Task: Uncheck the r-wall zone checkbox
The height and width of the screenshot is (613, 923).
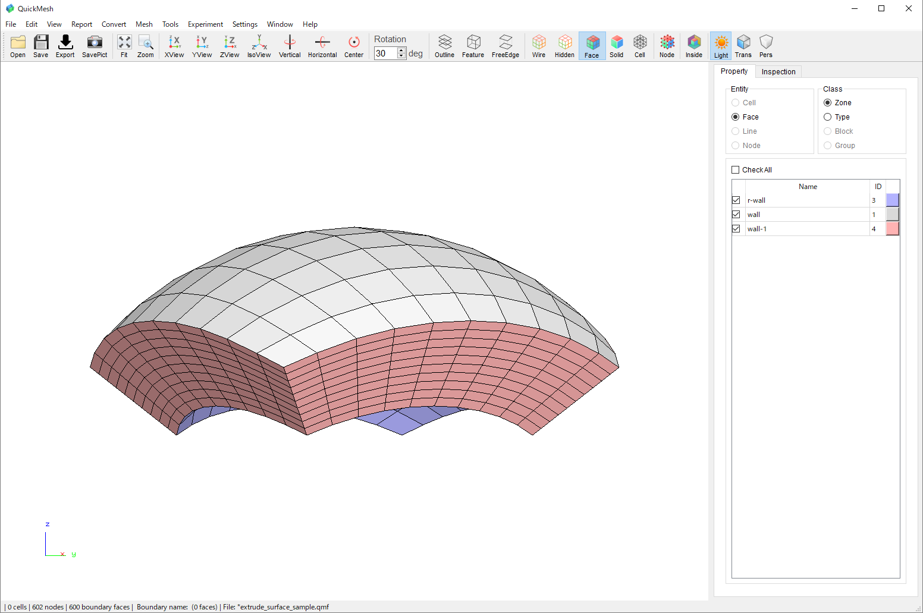Action: click(736, 200)
